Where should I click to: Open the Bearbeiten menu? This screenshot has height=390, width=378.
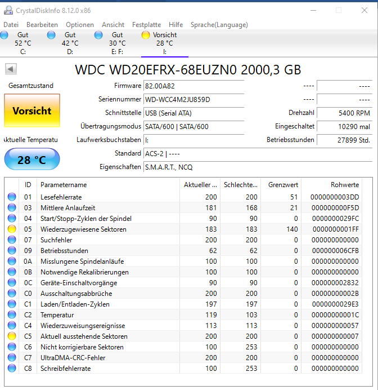point(42,25)
